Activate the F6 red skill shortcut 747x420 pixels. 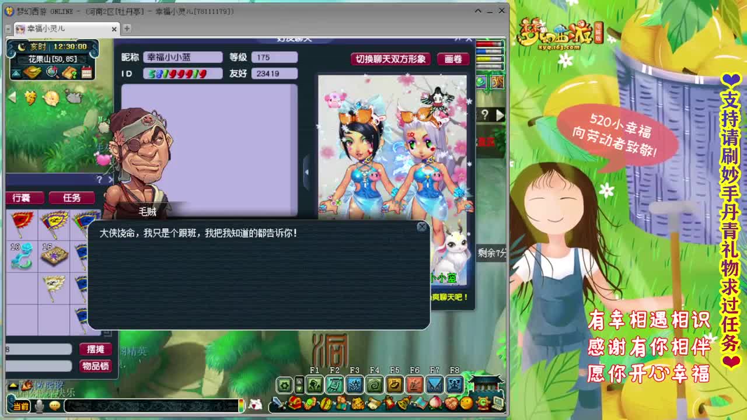click(x=414, y=384)
